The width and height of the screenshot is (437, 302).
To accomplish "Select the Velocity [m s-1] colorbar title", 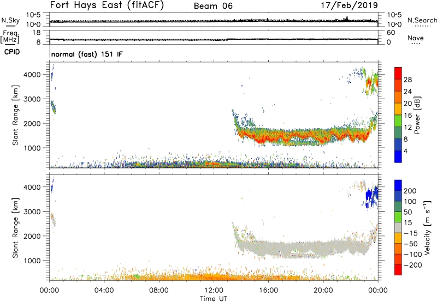I will (427, 228).
